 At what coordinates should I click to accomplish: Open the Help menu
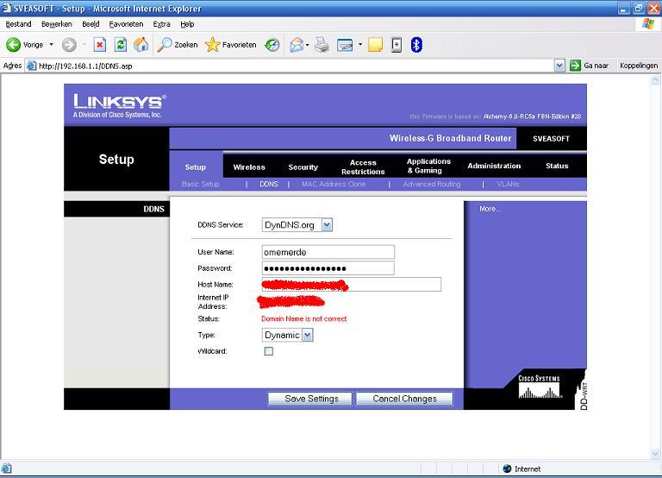pos(187,24)
